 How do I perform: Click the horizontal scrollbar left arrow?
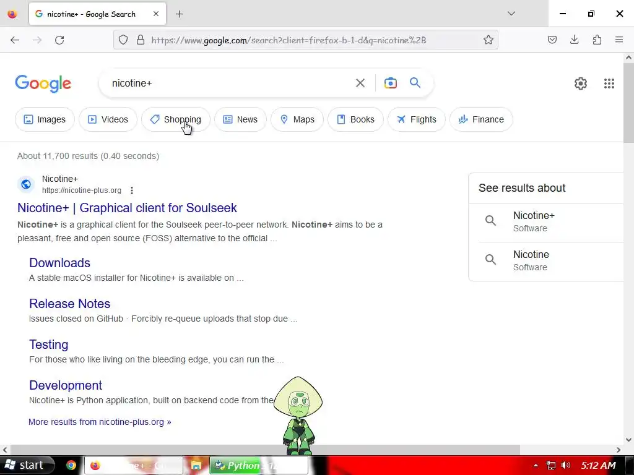point(5,450)
